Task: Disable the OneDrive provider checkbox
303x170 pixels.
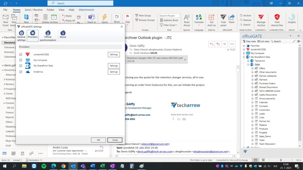Action: click(x=21, y=72)
